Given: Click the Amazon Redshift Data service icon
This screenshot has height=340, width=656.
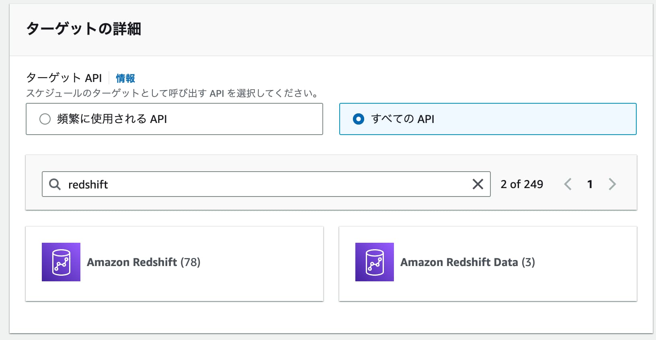Looking at the screenshot, I should click(x=375, y=262).
